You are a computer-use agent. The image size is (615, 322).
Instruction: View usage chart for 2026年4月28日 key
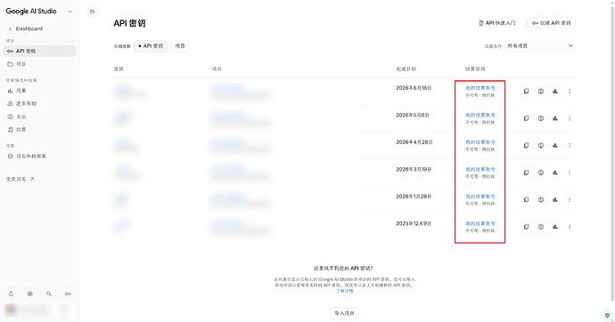[x=555, y=145]
